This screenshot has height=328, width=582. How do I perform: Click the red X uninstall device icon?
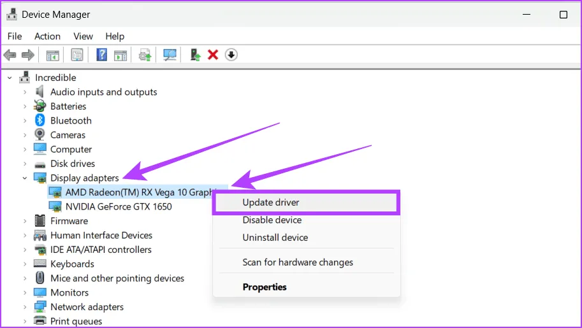pos(213,55)
